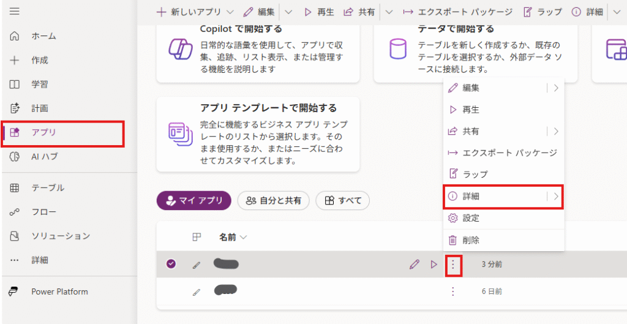
Task: Switch to the 自分と共有 filter
Action: click(x=274, y=200)
